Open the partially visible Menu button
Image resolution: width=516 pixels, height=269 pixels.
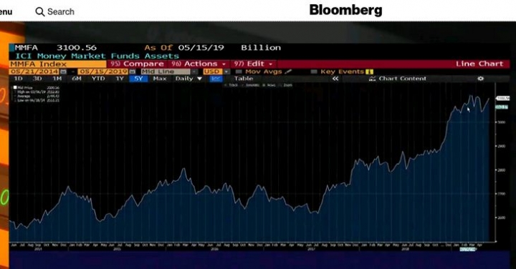pos(6,12)
